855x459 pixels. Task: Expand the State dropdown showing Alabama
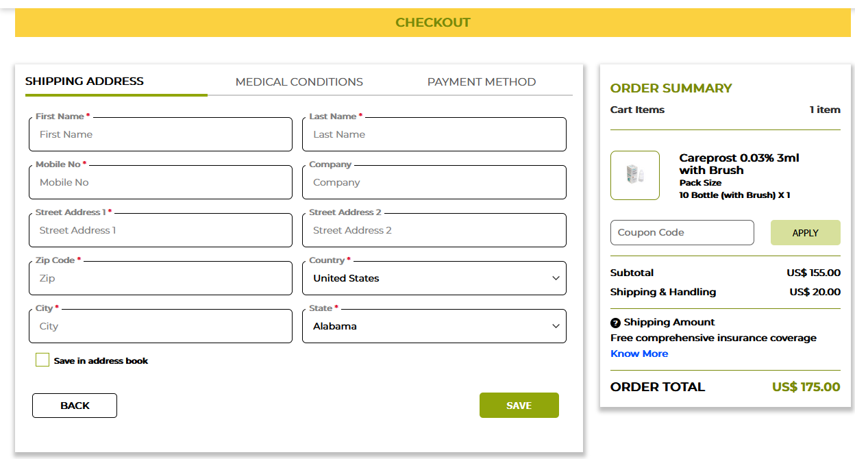434,326
